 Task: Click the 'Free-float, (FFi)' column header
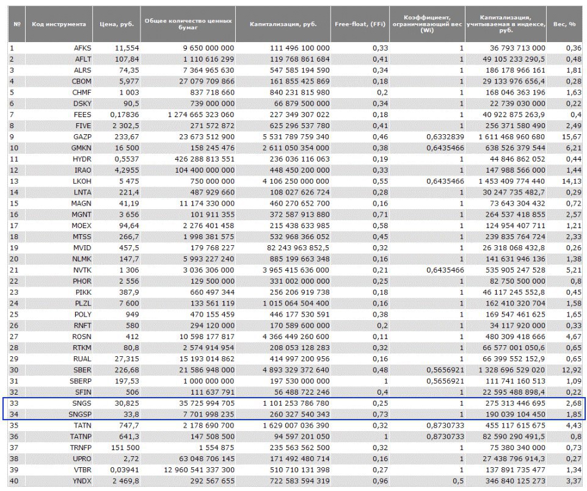click(x=360, y=24)
